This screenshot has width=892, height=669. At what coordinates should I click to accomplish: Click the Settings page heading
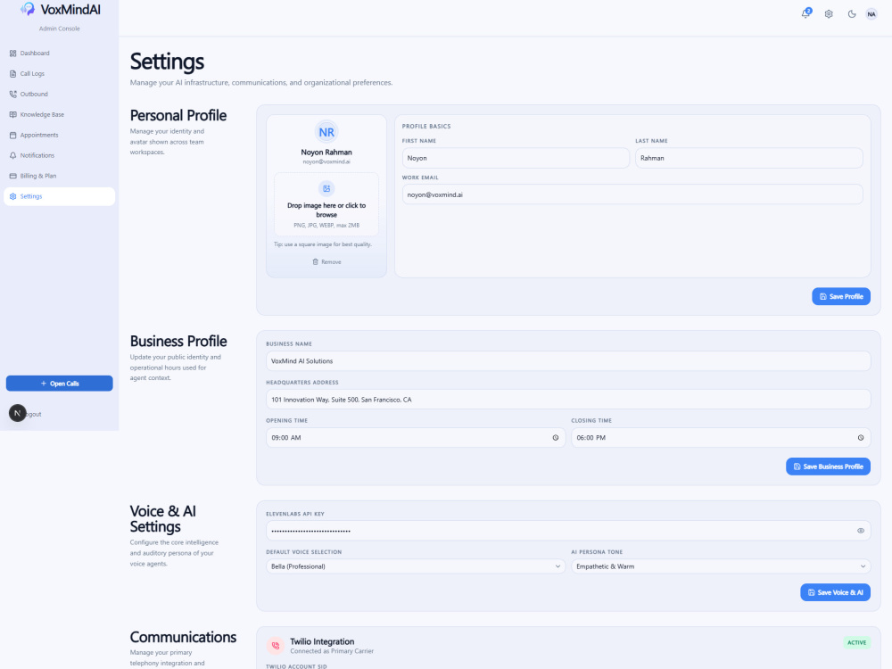(x=167, y=62)
